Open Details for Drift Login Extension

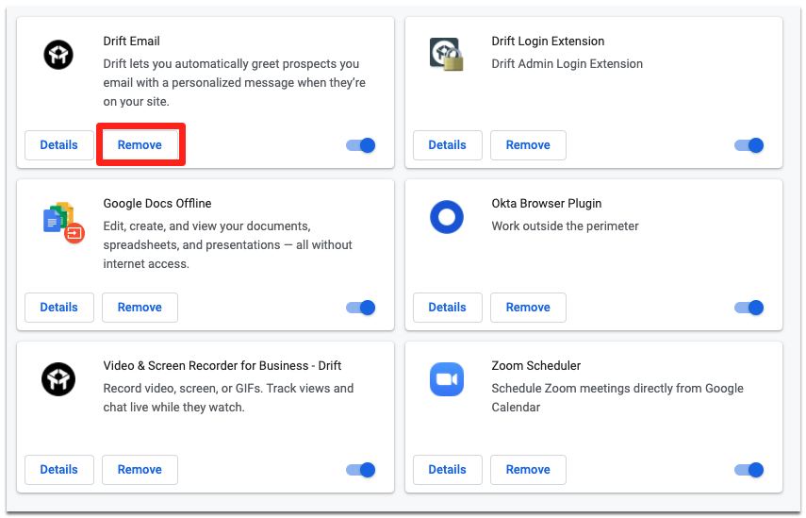pos(447,145)
